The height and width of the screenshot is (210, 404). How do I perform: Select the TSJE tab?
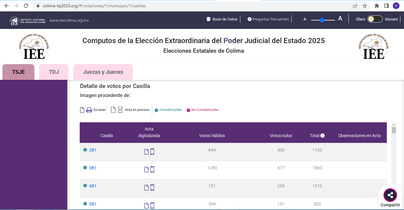18,72
